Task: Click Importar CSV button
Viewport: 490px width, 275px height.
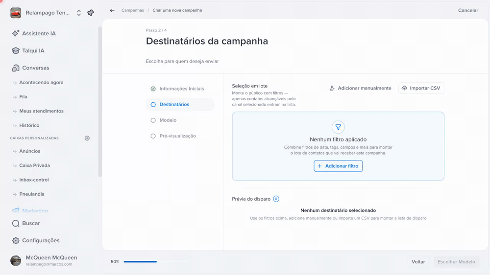Action: 421,88
